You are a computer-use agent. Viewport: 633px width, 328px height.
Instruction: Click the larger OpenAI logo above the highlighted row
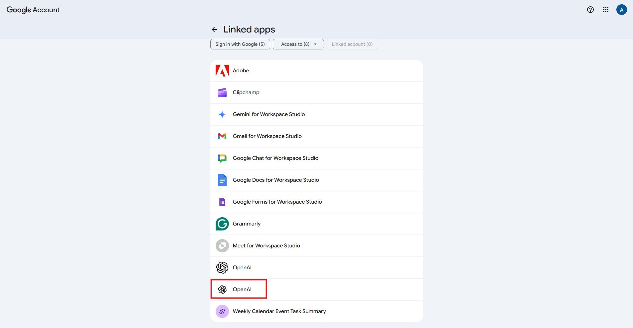point(222,268)
